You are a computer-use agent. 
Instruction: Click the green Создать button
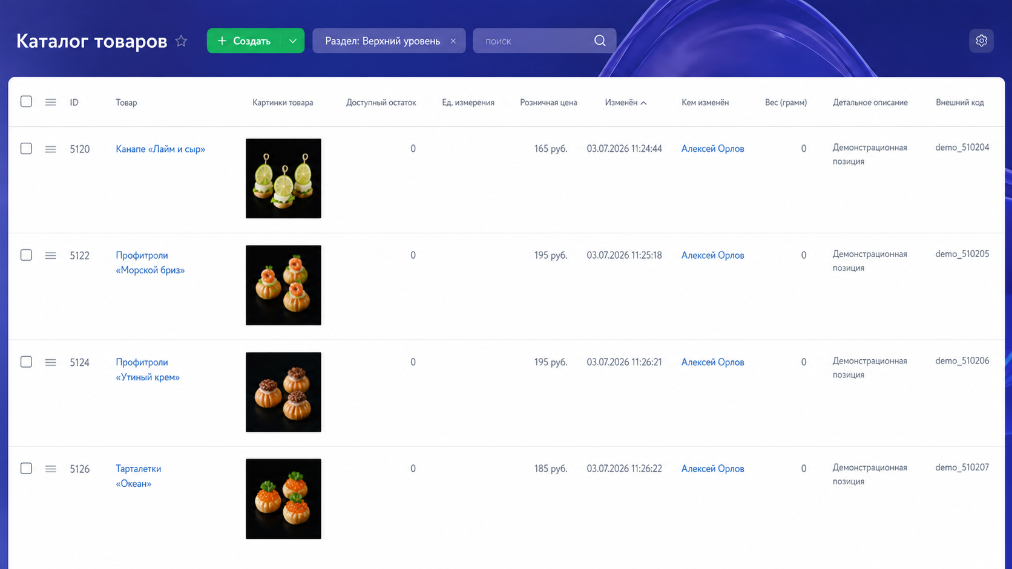click(x=244, y=41)
